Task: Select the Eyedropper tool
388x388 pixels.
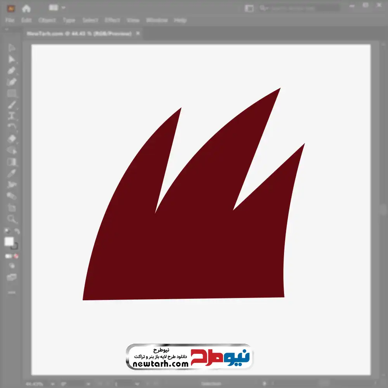Action: [12, 173]
